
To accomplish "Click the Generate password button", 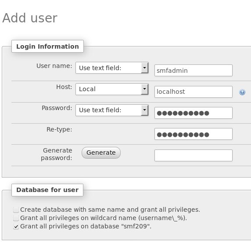I will pyautogui.click(x=101, y=153).
